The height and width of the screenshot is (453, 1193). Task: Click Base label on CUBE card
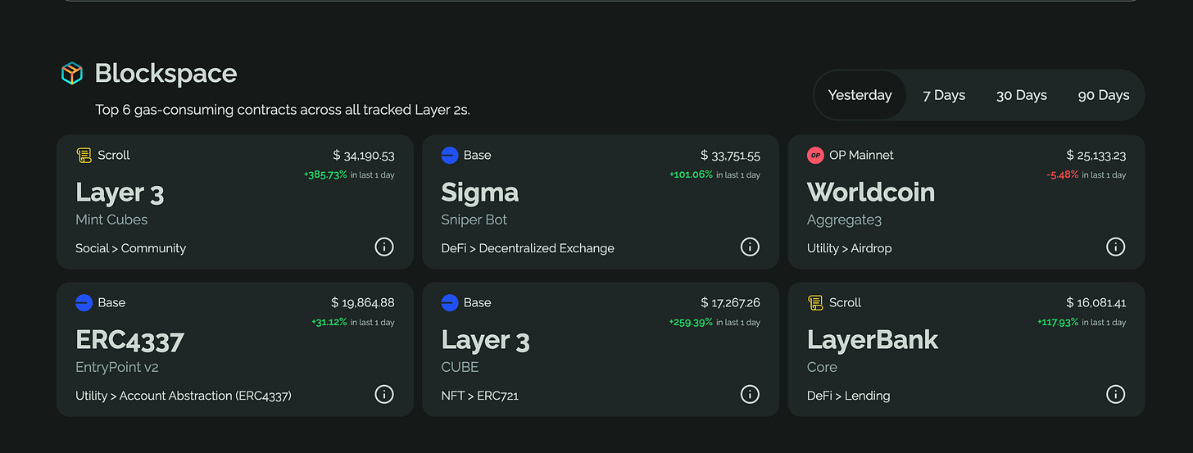478,302
